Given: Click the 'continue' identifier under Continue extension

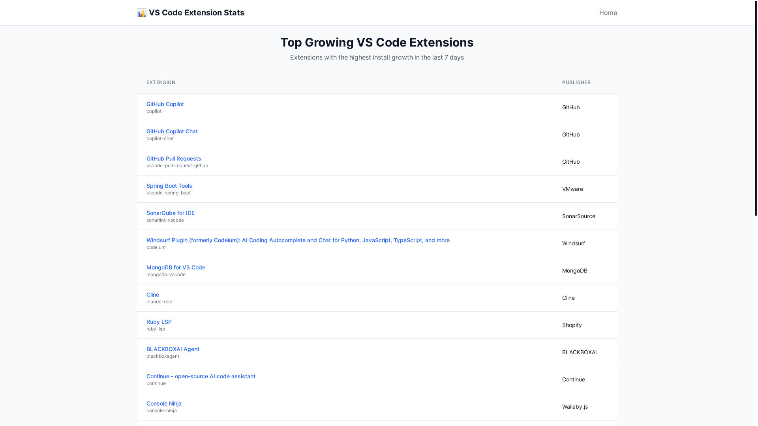Looking at the screenshot, I should coord(156,383).
